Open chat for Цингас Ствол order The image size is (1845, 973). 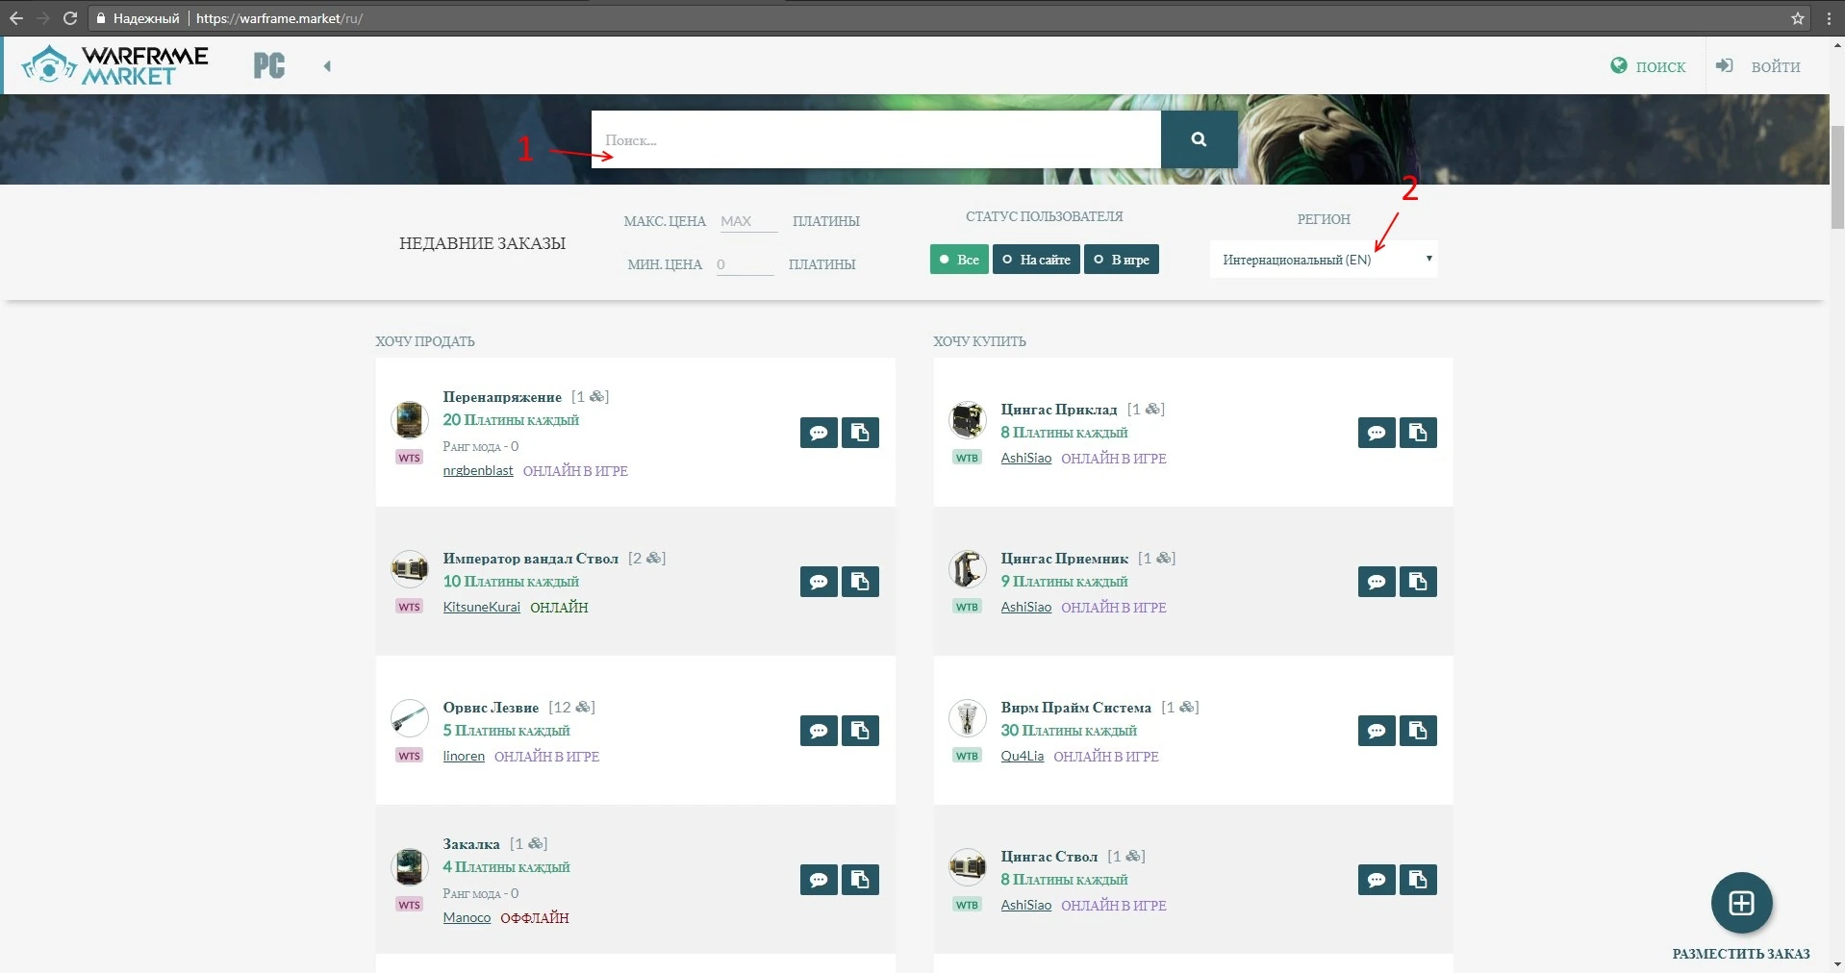pos(1377,880)
